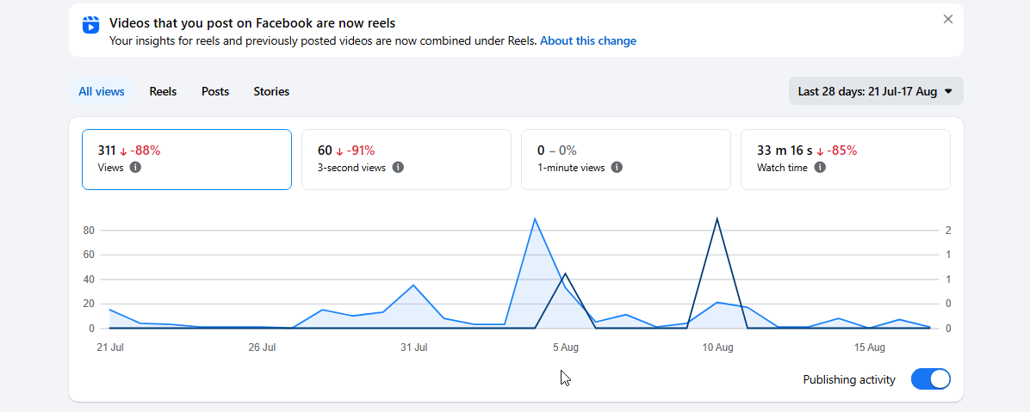1030x412 pixels.
Task: Open the About this change link
Action: click(588, 40)
